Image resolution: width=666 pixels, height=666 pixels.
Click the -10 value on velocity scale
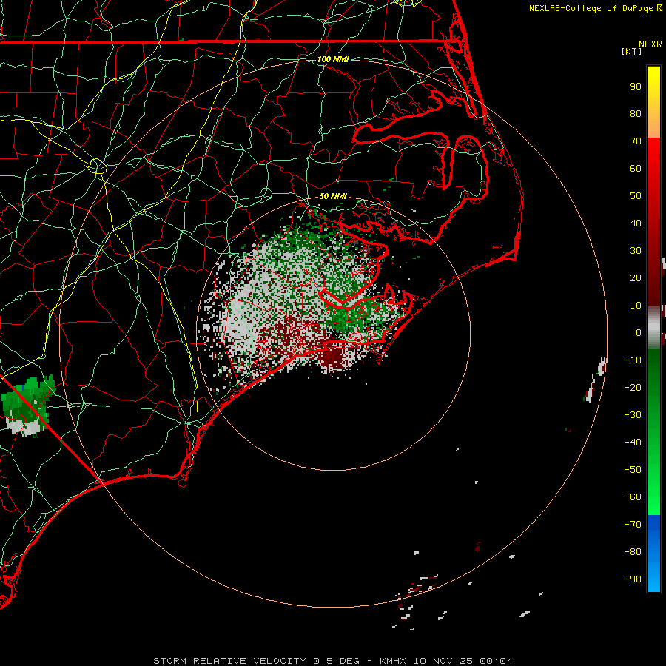point(633,360)
